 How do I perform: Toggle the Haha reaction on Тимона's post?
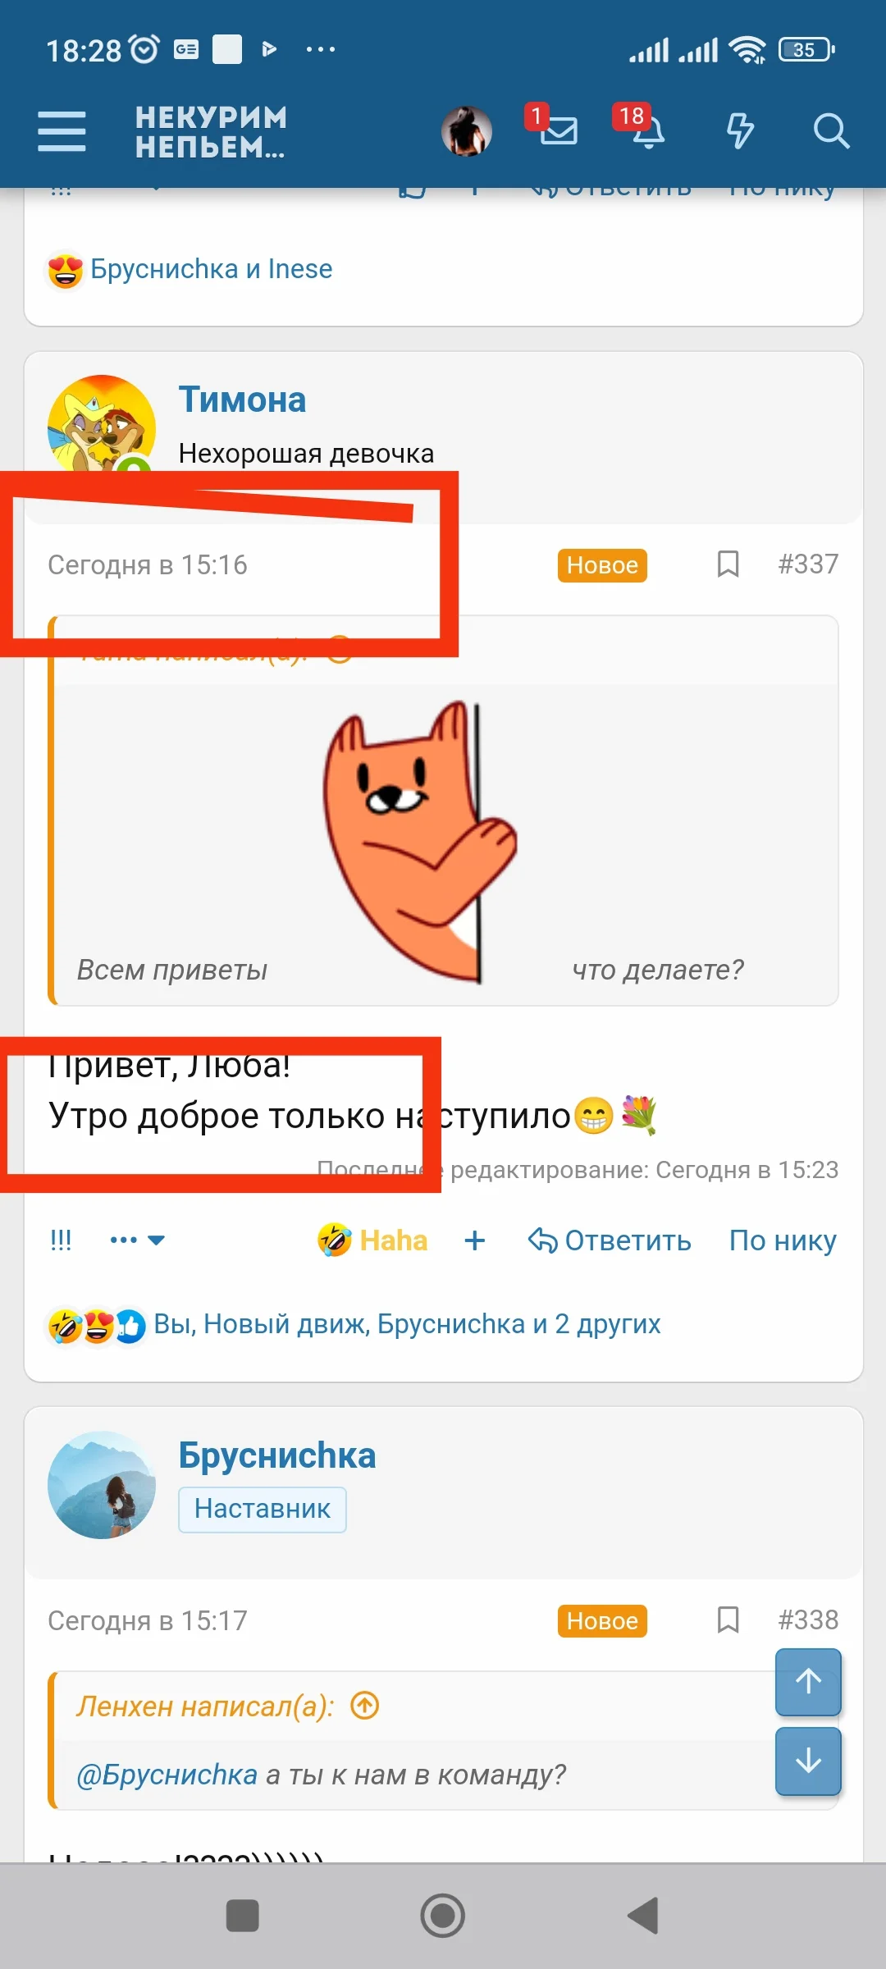point(373,1240)
